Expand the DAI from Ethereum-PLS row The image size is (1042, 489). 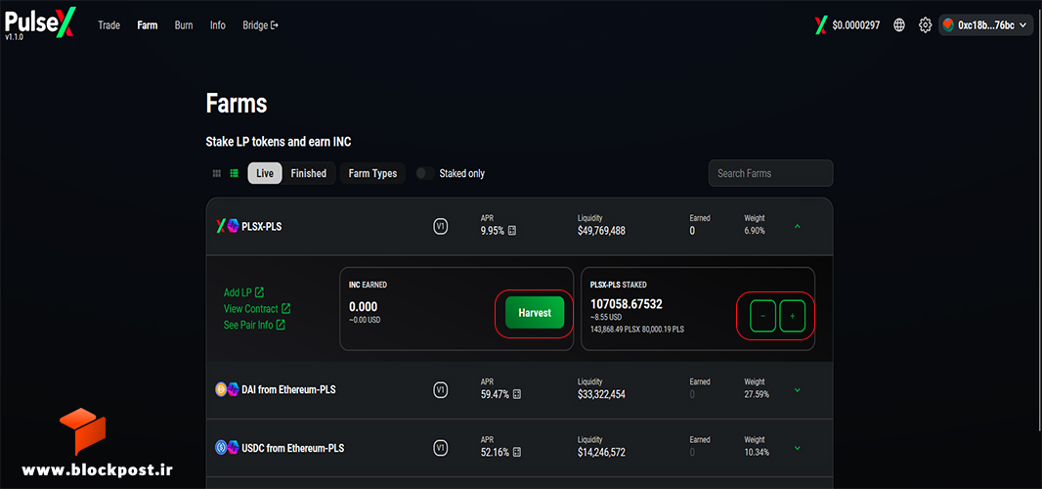click(x=798, y=390)
